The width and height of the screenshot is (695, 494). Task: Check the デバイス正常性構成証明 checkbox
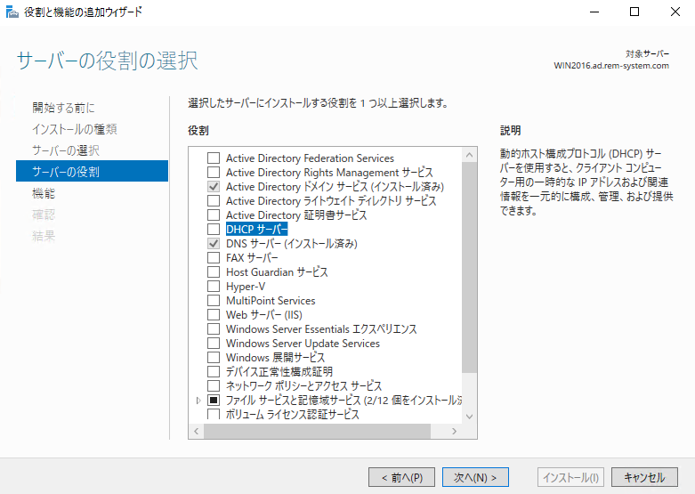214,371
